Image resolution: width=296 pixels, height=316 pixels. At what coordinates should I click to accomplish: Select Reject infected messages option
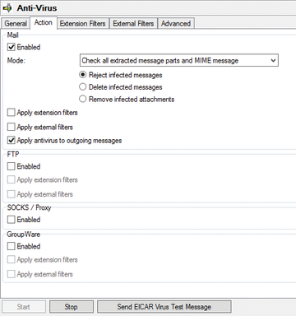83,75
